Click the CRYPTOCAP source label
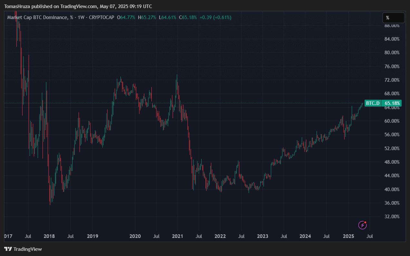The image size is (410, 256). click(x=101, y=17)
